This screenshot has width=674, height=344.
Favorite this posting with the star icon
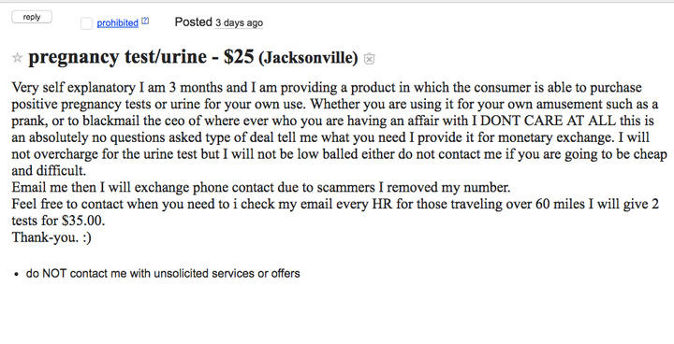point(17,58)
